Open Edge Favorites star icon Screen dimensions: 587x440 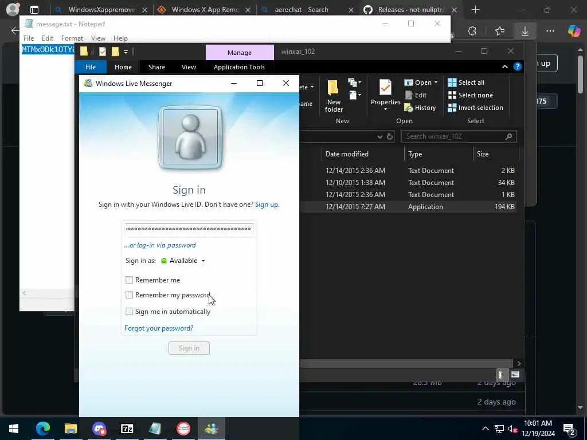point(499,31)
